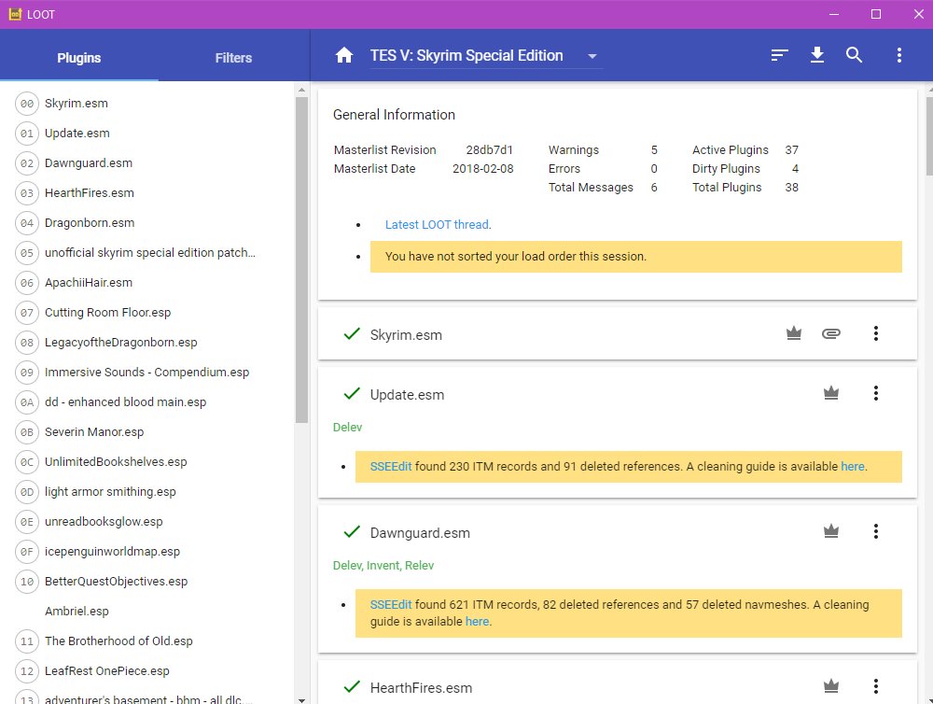Click the crown icon on Skyrim.esm card
933x704 pixels.
794,333
